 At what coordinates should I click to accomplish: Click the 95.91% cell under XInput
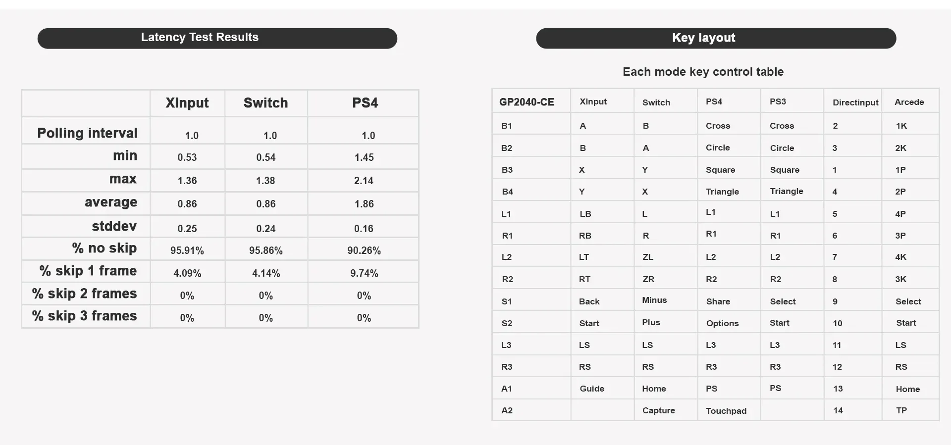pyautogui.click(x=187, y=250)
